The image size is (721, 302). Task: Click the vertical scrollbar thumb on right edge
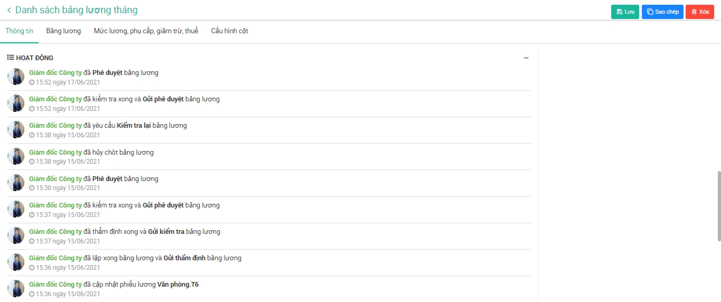click(718, 205)
